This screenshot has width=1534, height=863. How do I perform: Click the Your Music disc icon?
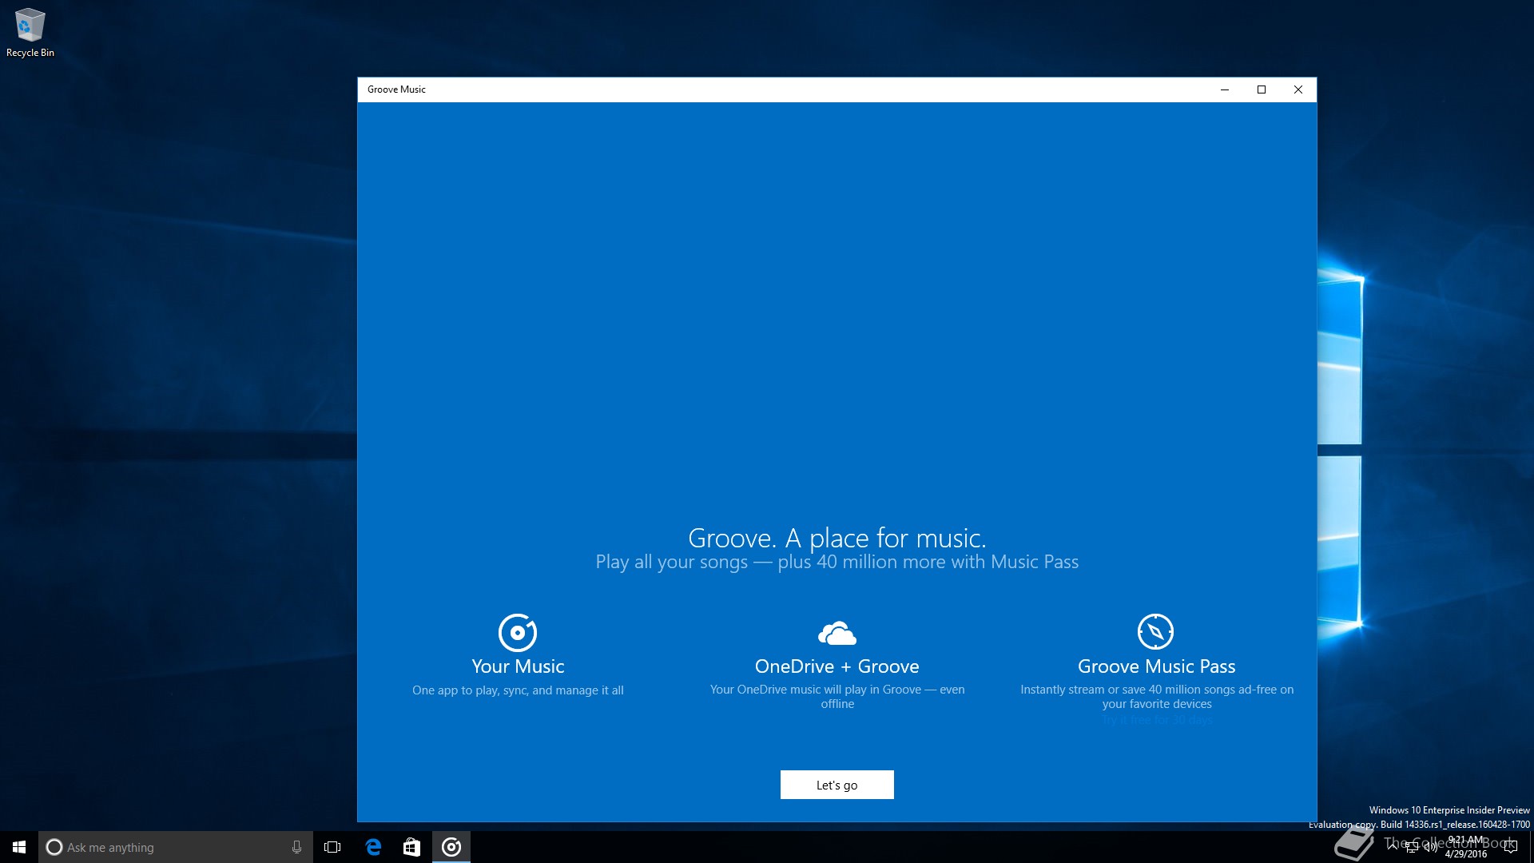tap(517, 633)
